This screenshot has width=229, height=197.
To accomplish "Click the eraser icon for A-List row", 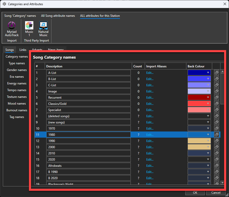I will pyautogui.click(x=217, y=73).
